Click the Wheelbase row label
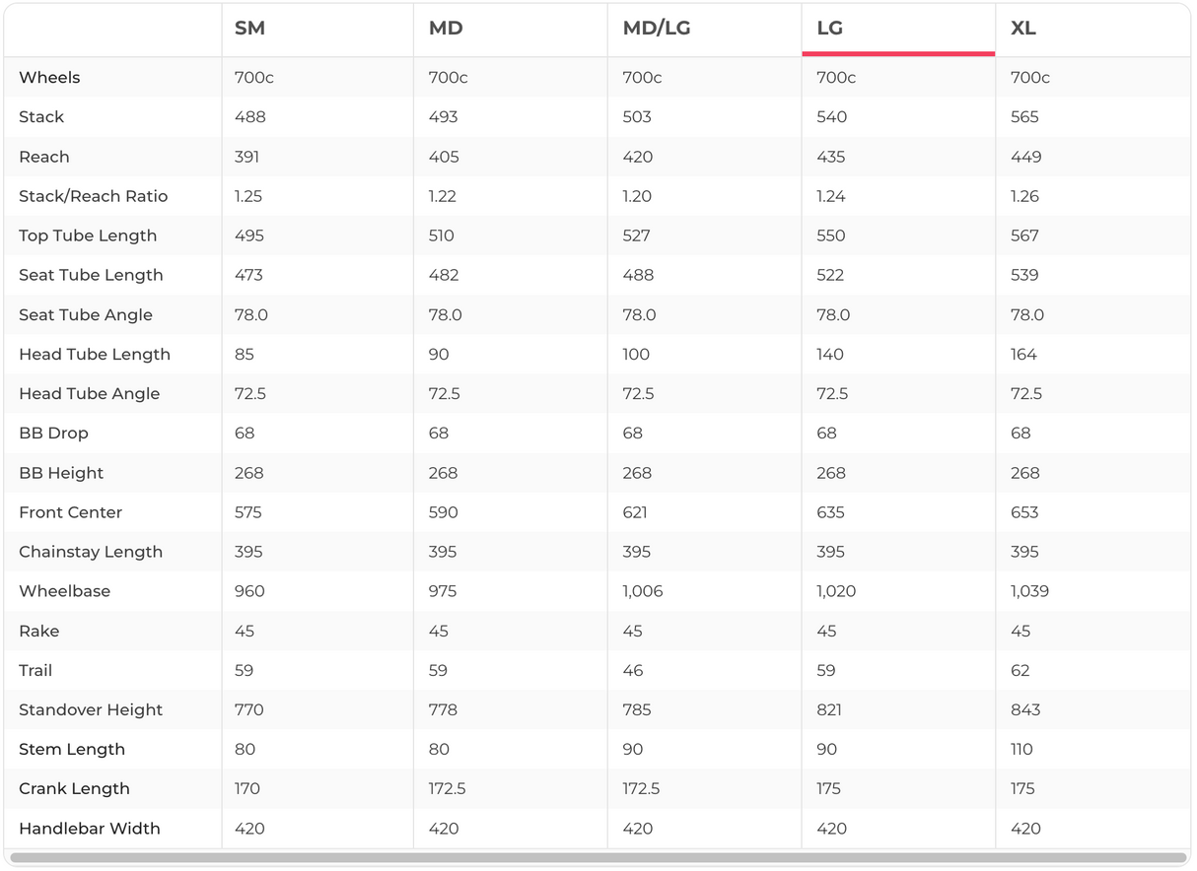 (64, 591)
